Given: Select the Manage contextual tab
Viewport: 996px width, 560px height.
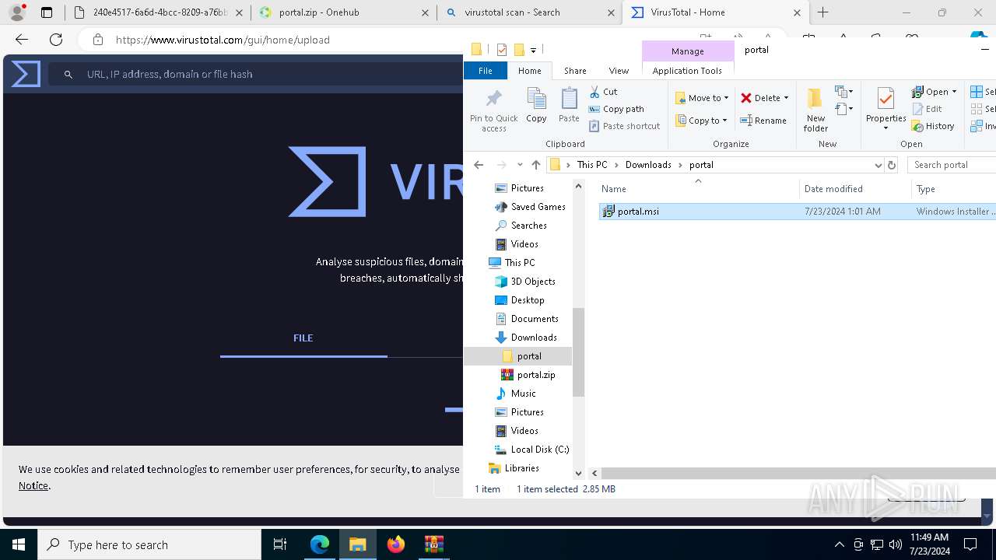Looking at the screenshot, I should [687, 51].
